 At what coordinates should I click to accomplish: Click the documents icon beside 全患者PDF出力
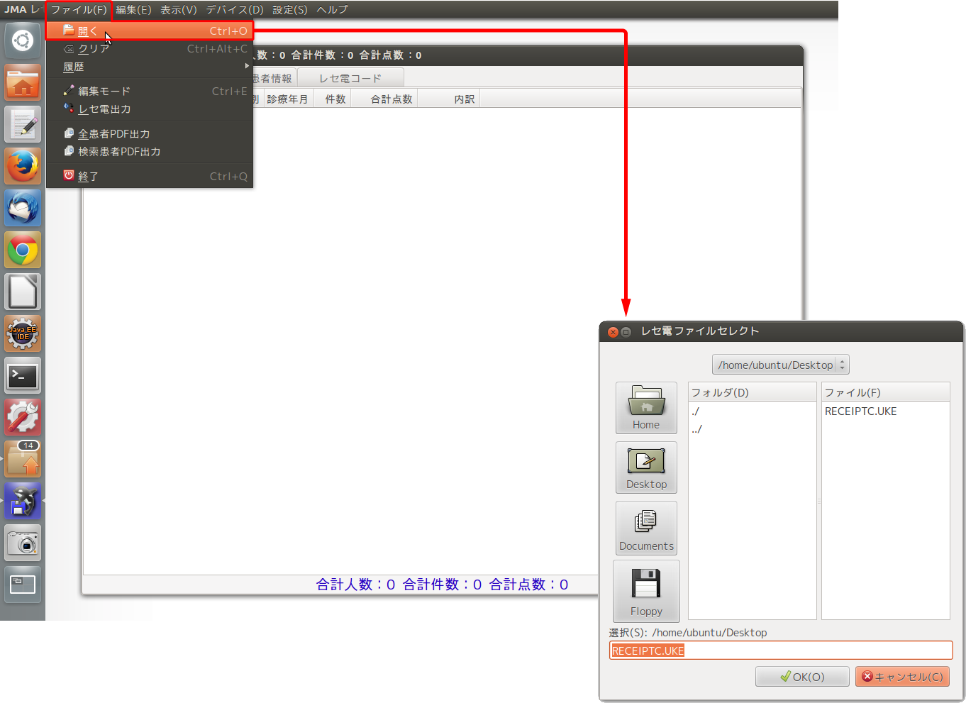click(69, 133)
